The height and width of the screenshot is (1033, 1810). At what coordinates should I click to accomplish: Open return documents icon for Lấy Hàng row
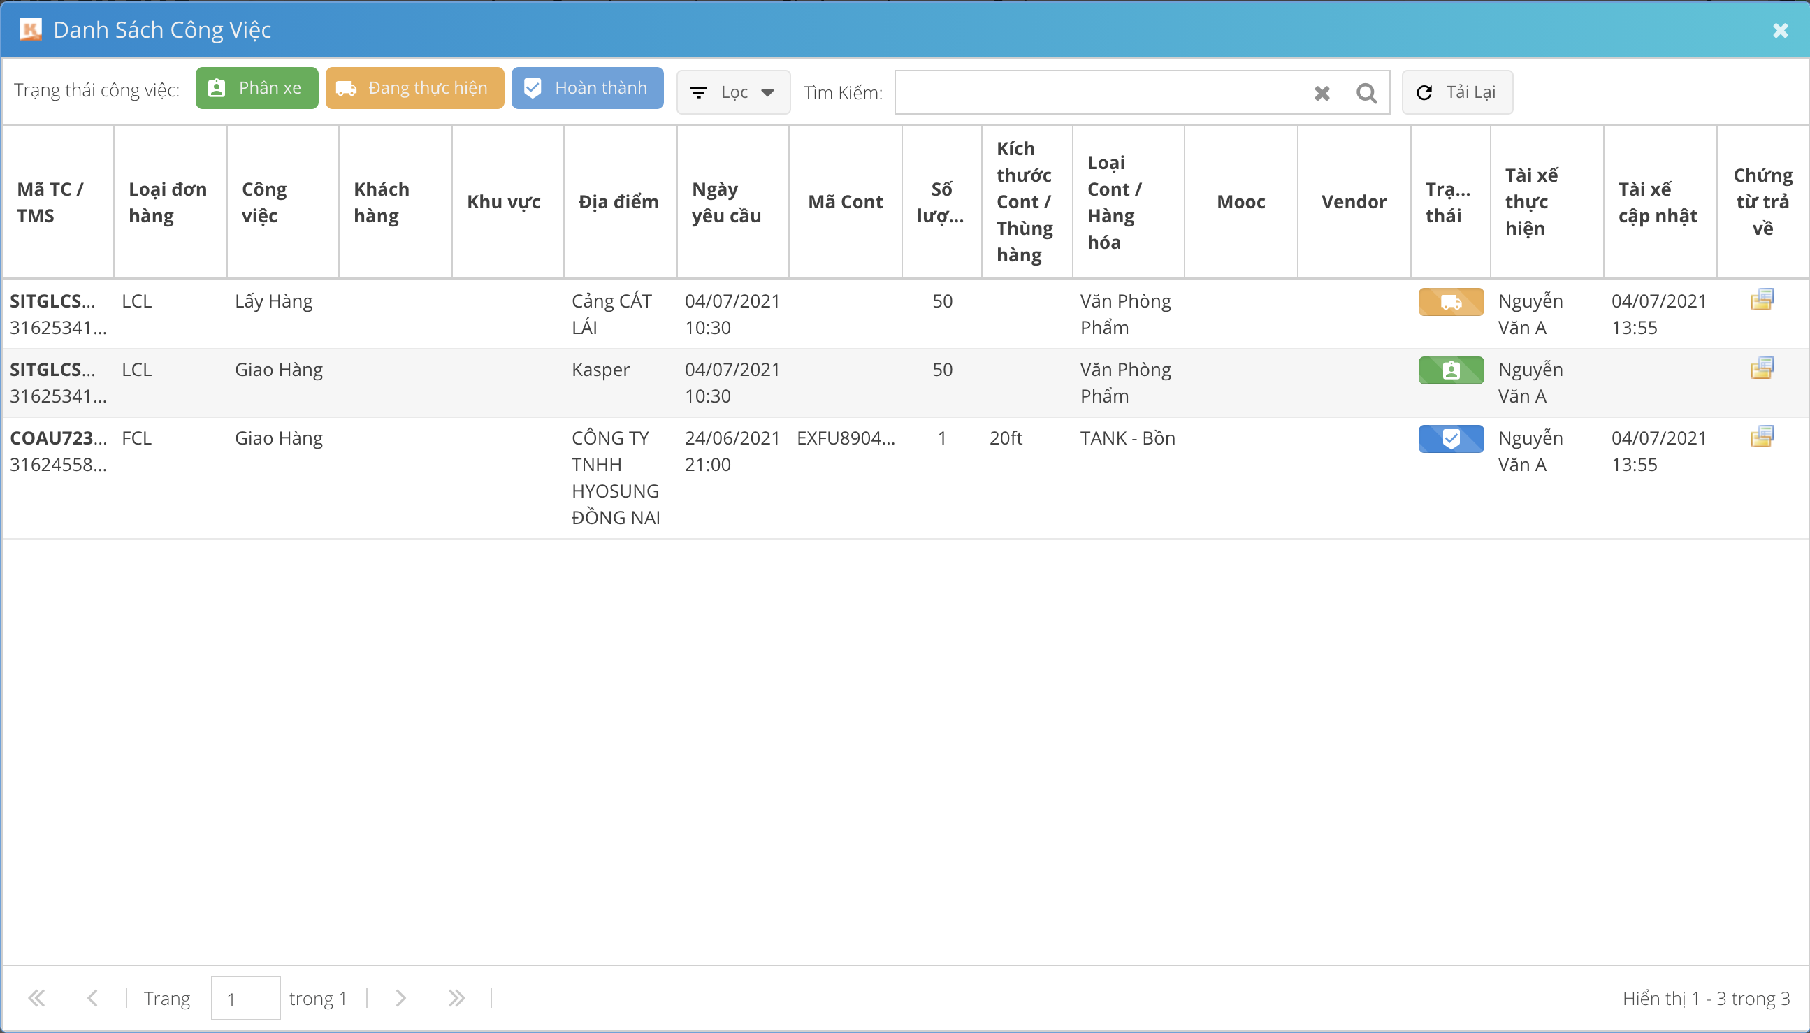click(x=1762, y=300)
